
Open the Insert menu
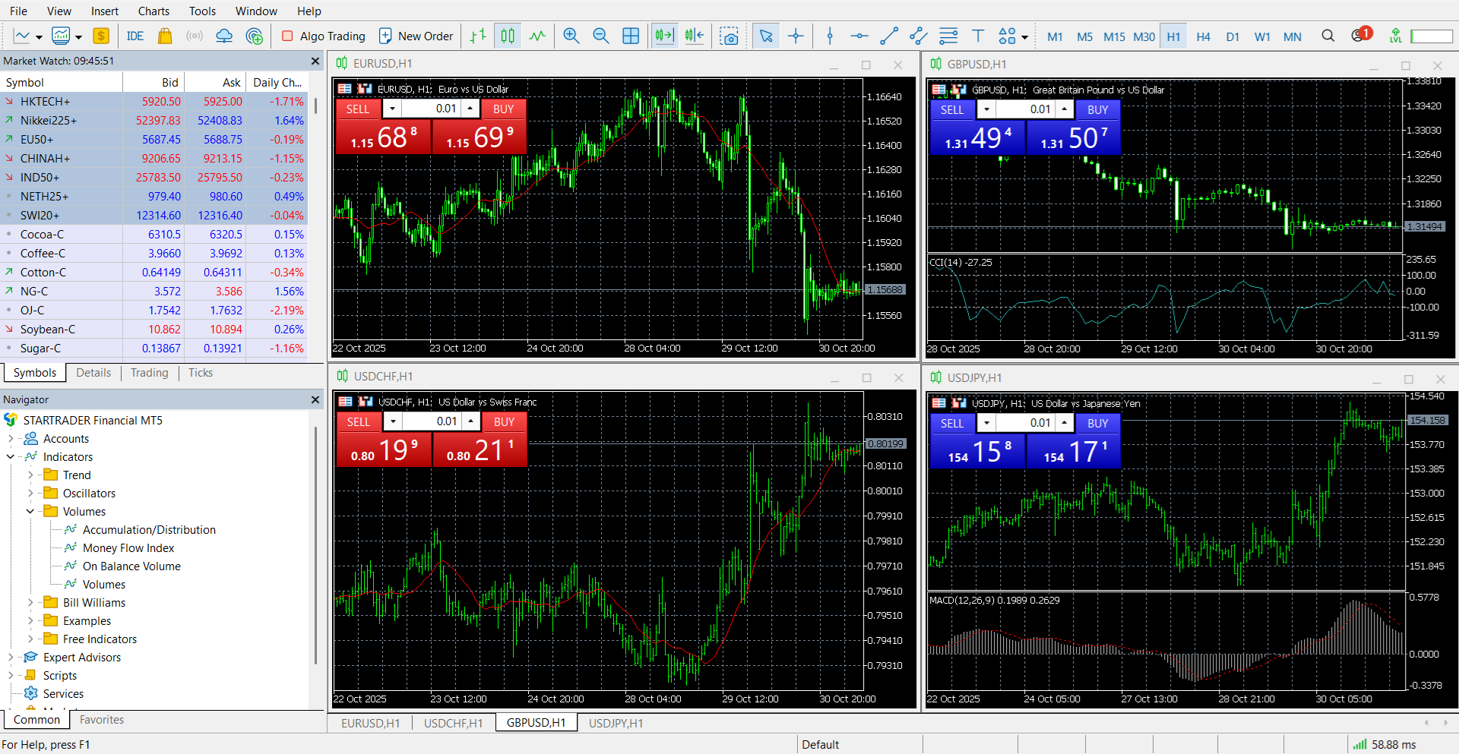[105, 11]
